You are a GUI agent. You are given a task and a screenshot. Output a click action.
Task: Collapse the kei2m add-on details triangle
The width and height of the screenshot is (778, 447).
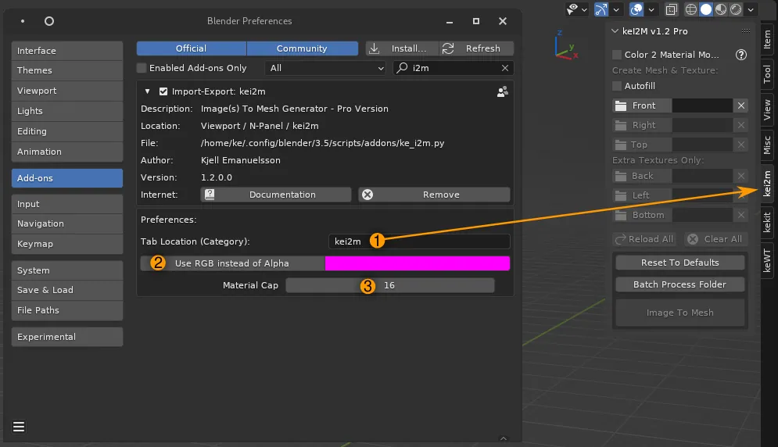[x=146, y=91]
